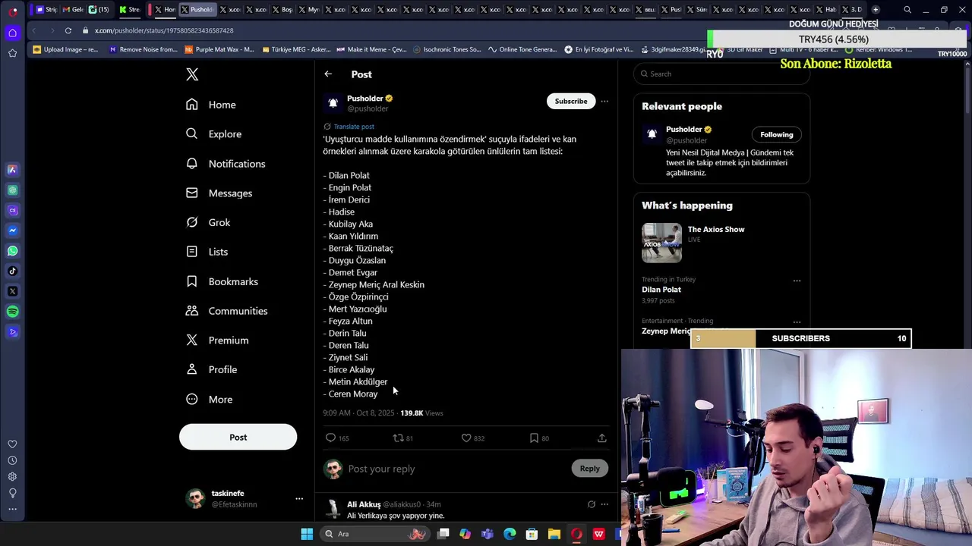Open history clock icon in Opera sidebar

click(x=12, y=460)
